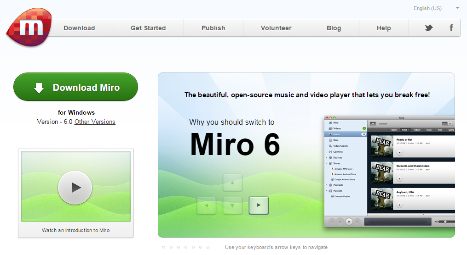Click the download arrow on Download Miro
467x255 pixels.
point(39,88)
